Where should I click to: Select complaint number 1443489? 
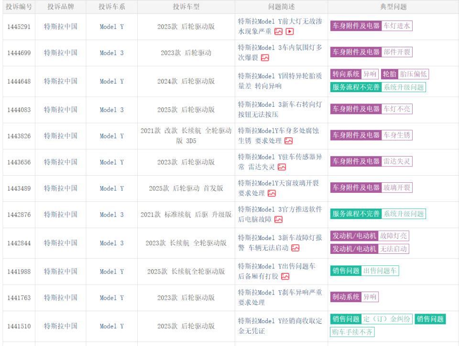(x=19, y=189)
